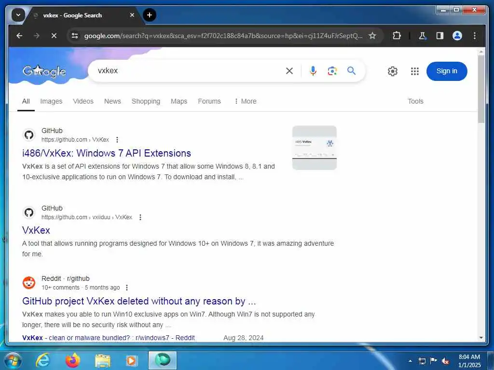494x370 pixels.
Task: Submit search with the magnifier icon
Action: (x=351, y=71)
